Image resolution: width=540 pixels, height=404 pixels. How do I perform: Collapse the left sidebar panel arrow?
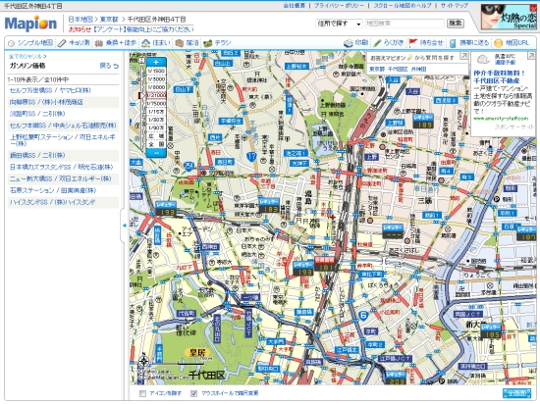[x=124, y=226]
